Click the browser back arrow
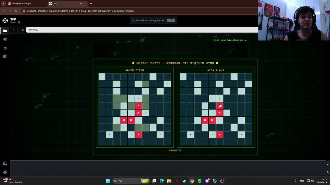330x185 pixels. [x=4, y=11]
